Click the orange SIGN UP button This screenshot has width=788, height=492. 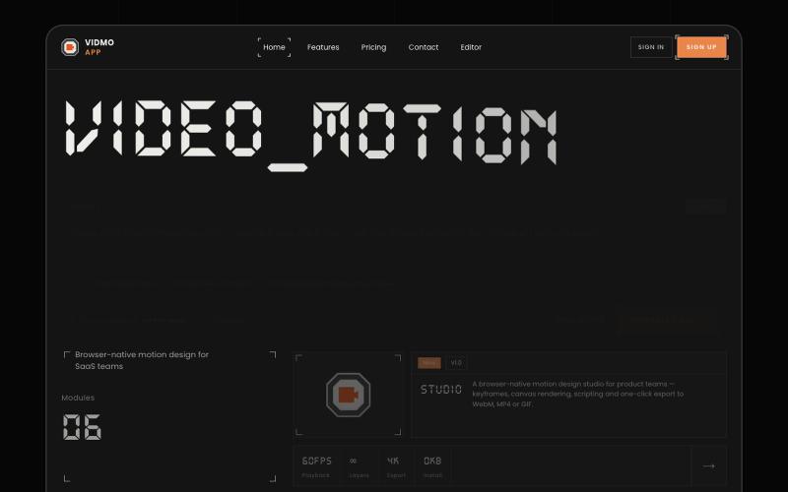click(701, 47)
